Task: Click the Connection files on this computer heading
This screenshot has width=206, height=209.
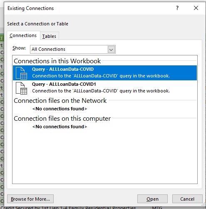Action: point(62,119)
